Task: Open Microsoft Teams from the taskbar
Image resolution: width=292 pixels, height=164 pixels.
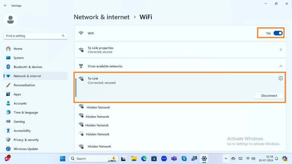Action: click(174, 159)
